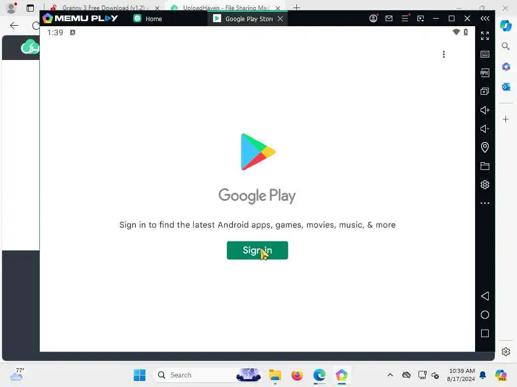Screen dimensions: 517x387
Task: Tap the Android home circle button
Action: 485,315
